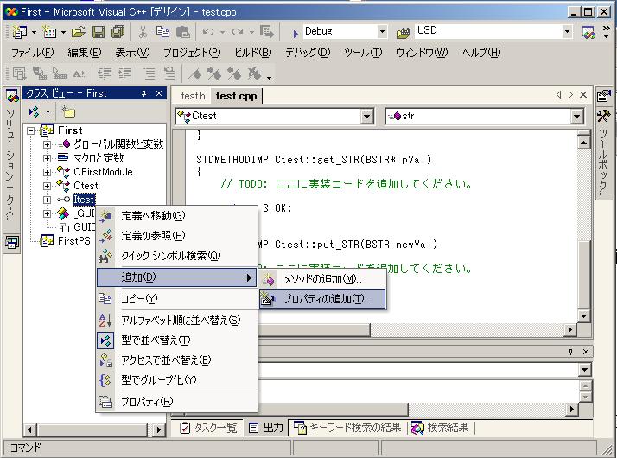Click the Paste clipboard icon

coord(183,32)
